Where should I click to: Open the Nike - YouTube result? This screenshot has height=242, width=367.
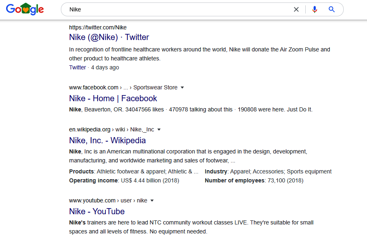[97, 211]
